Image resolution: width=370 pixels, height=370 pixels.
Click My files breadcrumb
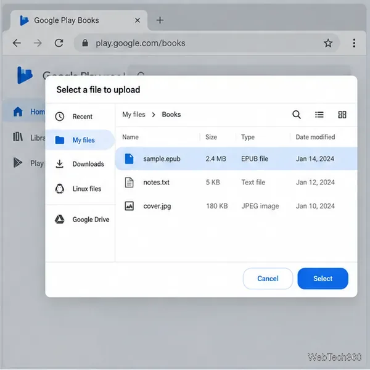tap(134, 115)
